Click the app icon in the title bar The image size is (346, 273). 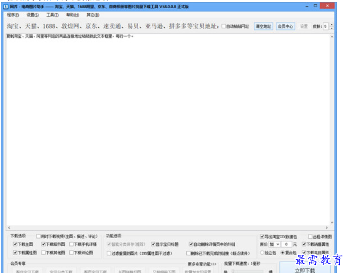[x=6, y=7]
